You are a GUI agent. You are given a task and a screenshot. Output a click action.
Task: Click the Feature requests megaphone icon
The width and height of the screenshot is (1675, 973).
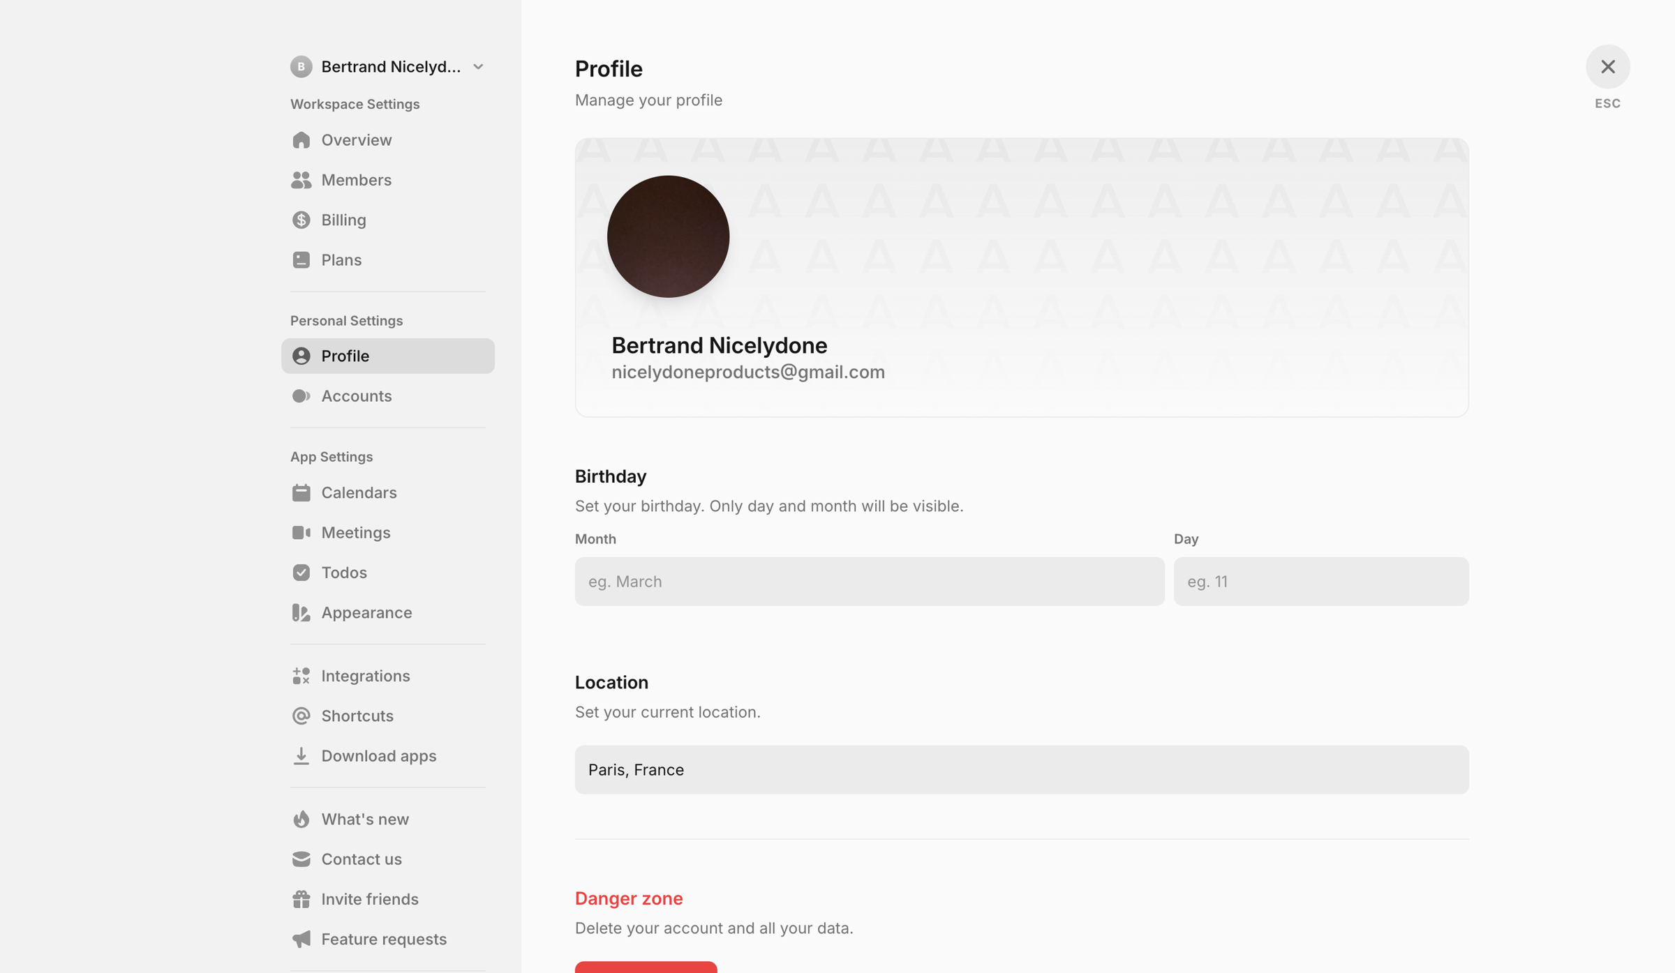301,939
